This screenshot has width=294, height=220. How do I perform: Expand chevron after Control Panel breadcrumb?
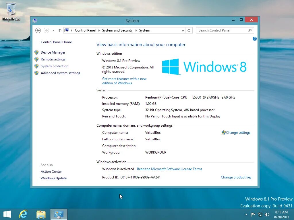click(99, 30)
